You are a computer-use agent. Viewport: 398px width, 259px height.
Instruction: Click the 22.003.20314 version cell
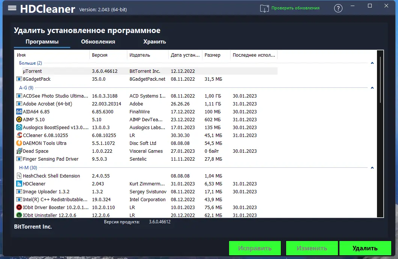107,104
